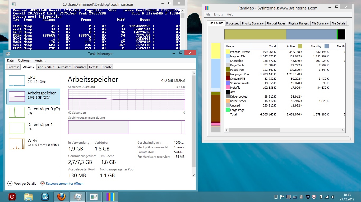
Task: Click the battery status tray icon
Action: (321, 197)
